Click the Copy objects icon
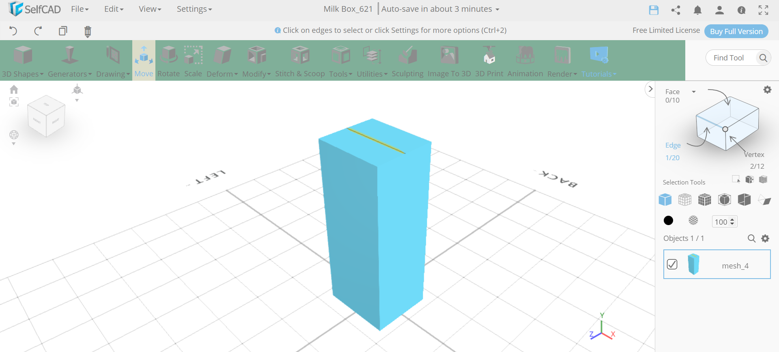 click(x=63, y=31)
